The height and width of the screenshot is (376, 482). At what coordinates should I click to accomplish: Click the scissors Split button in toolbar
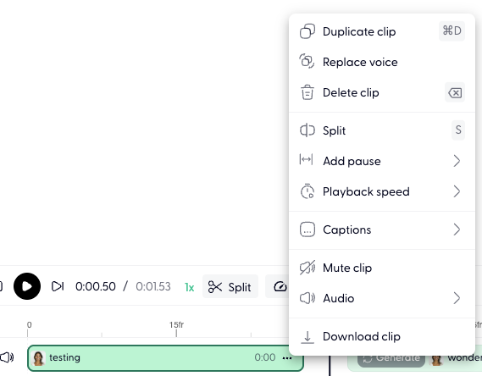pyautogui.click(x=230, y=287)
